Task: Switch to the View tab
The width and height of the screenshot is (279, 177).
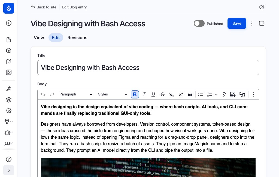Action: pyautogui.click(x=39, y=38)
